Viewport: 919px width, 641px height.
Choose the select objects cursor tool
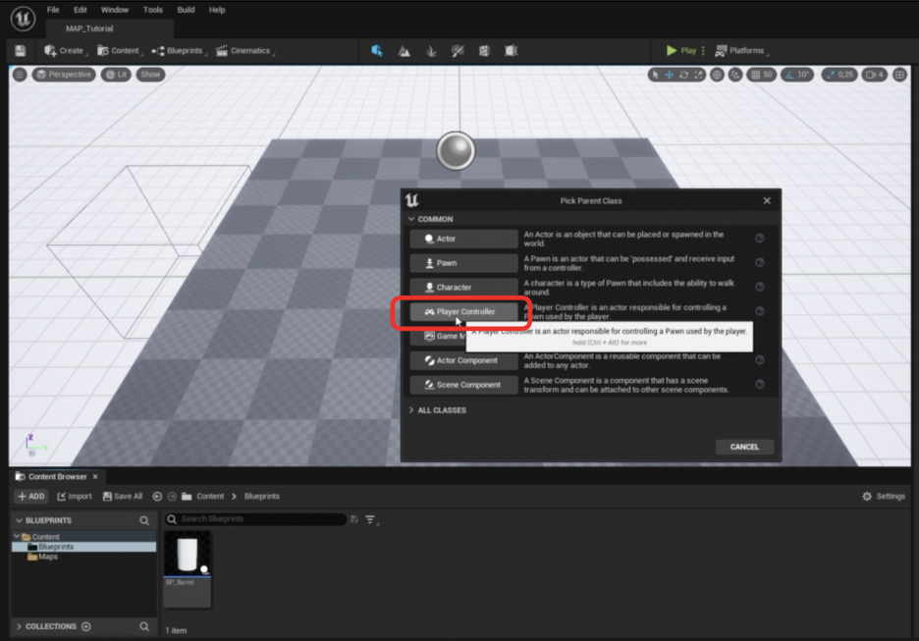[655, 75]
